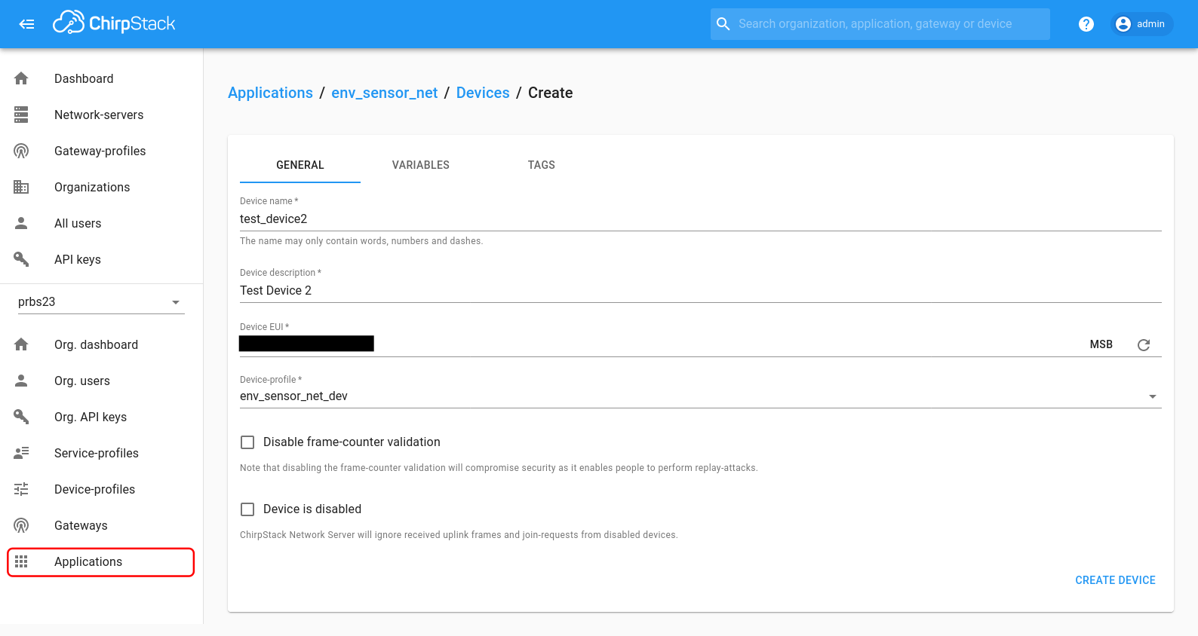Open the global API keys page
This screenshot has width=1198, height=636.
[x=101, y=259]
